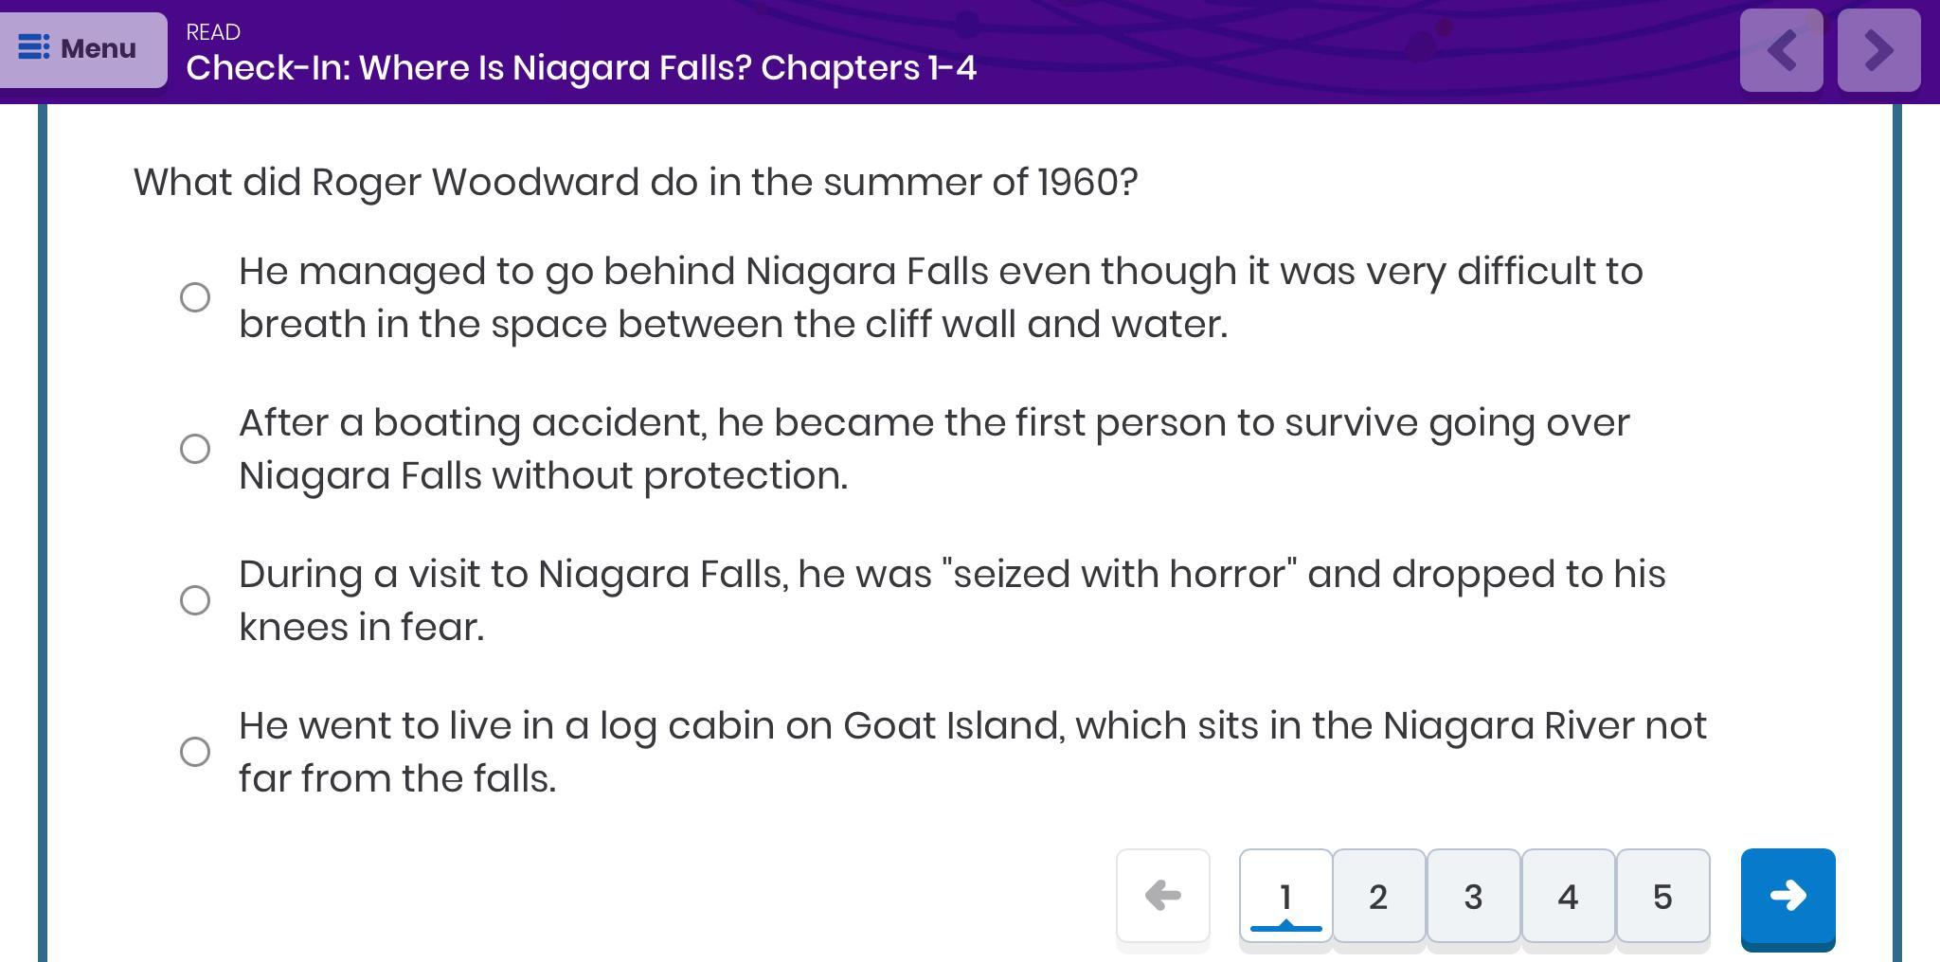Click the answer text about dropping to knees
Viewport: 1940px width, 962px height.
click(951, 600)
